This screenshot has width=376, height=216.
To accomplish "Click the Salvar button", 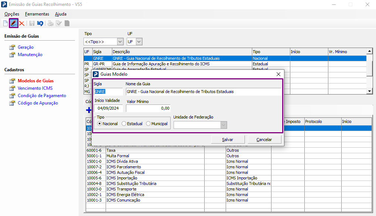I will [228, 140].
